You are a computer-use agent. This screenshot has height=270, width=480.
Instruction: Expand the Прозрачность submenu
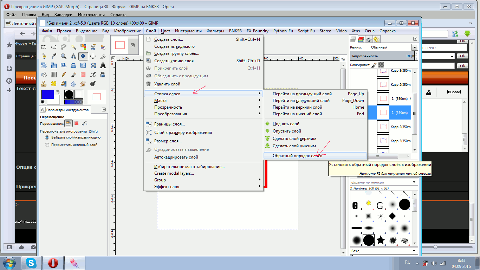point(204,107)
